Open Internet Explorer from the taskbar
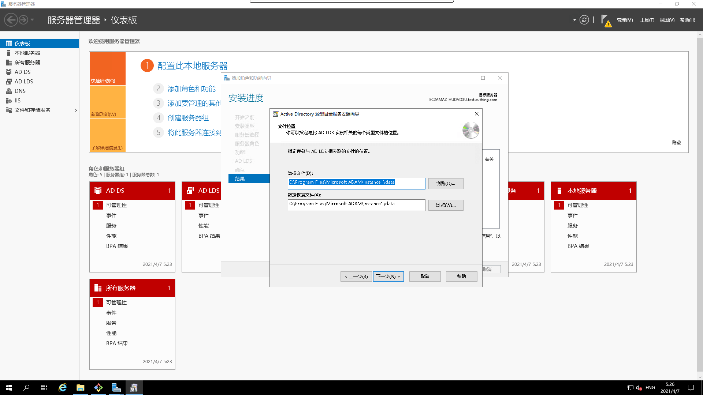Screen dimensions: 703x395 tap(63, 388)
